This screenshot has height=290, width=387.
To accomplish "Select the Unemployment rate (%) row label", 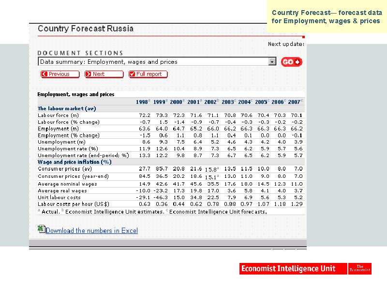I will 68,149.
